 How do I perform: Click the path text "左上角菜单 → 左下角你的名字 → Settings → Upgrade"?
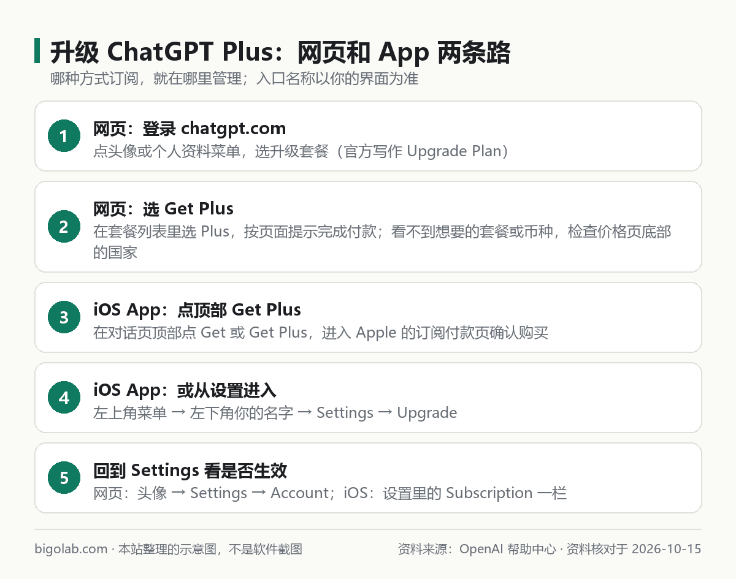pyautogui.click(x=275, y=412)
